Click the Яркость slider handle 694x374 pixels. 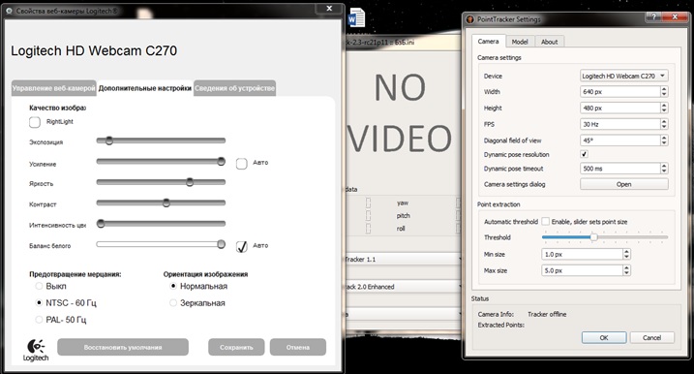point(190,182)
